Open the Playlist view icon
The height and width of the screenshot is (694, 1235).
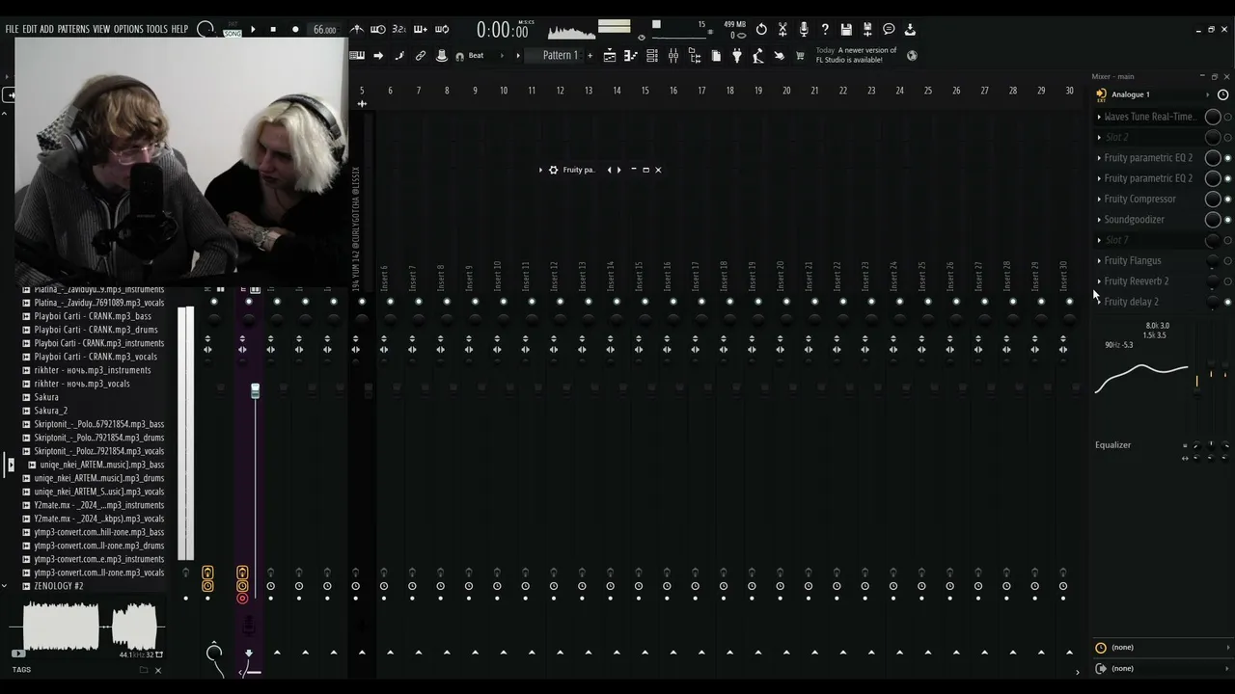tap(610, 56)
